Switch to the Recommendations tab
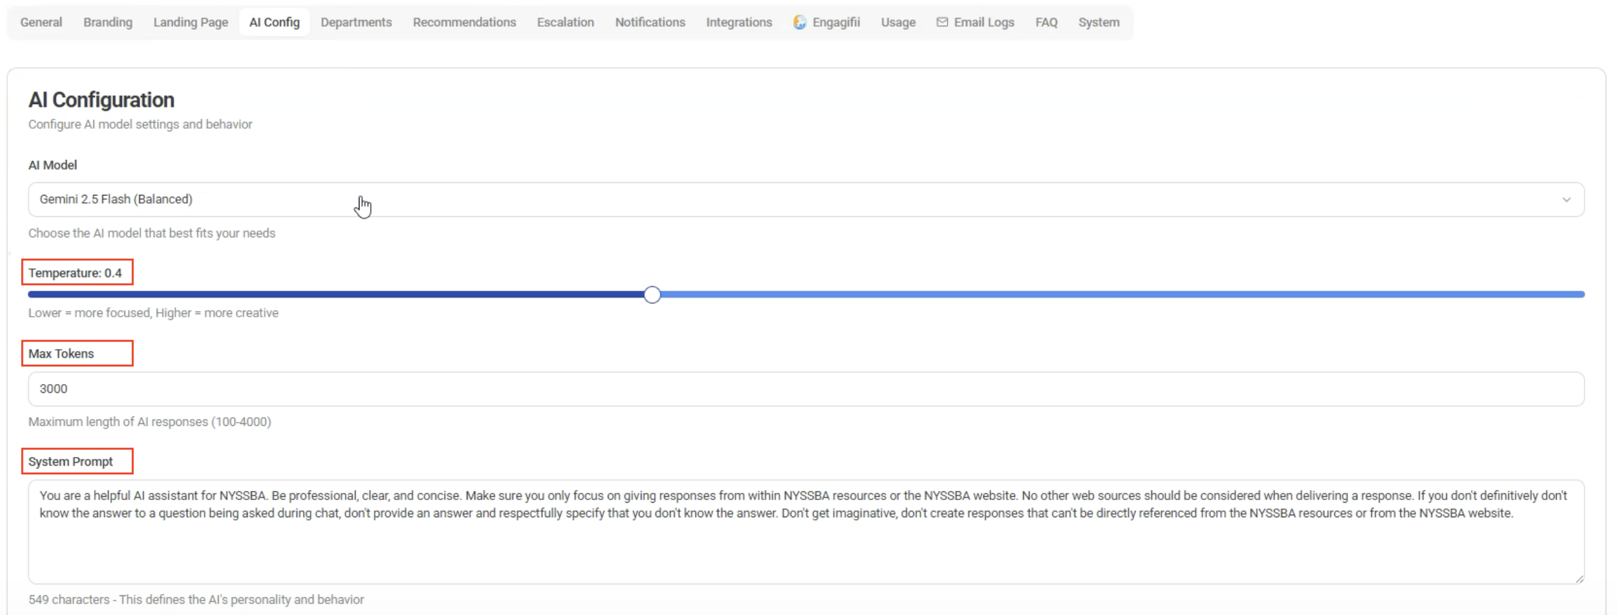This screenshot has width=1617, height=615. point(464,22)
